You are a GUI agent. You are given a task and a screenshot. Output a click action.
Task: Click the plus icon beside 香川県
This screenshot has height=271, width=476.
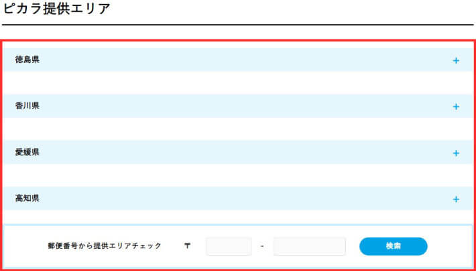pos(456,106)
